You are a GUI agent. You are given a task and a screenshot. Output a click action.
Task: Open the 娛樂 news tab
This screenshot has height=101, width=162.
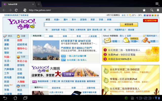(65, 36)
